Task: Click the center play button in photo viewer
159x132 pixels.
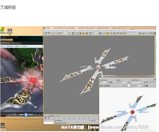Action: click(26, 115)
